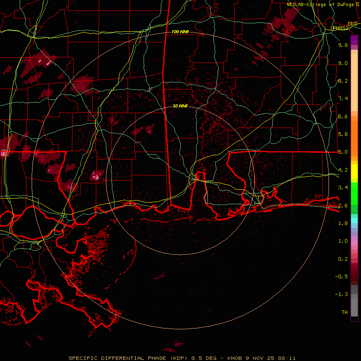This screenshot has width=361, height=361.
Task: Pick the orange band of the color bar
Action: [x=354, y=138]
